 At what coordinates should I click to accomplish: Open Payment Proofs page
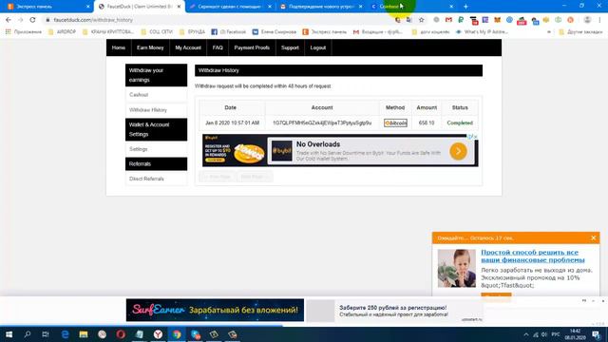click(252, 47)
